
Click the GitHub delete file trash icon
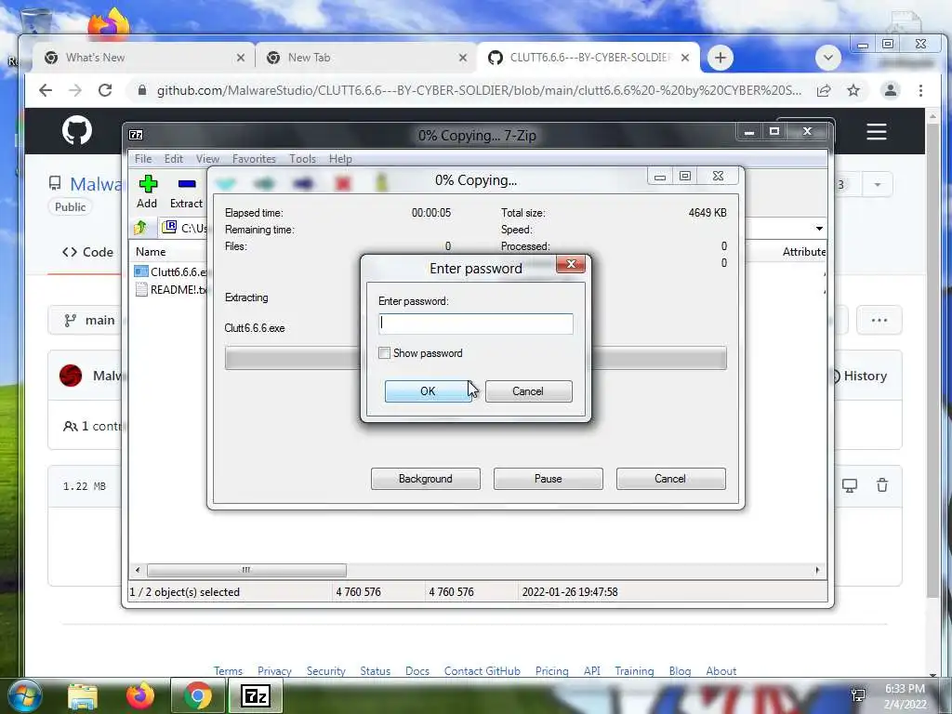pyautogui.click(x=882, y=485)
